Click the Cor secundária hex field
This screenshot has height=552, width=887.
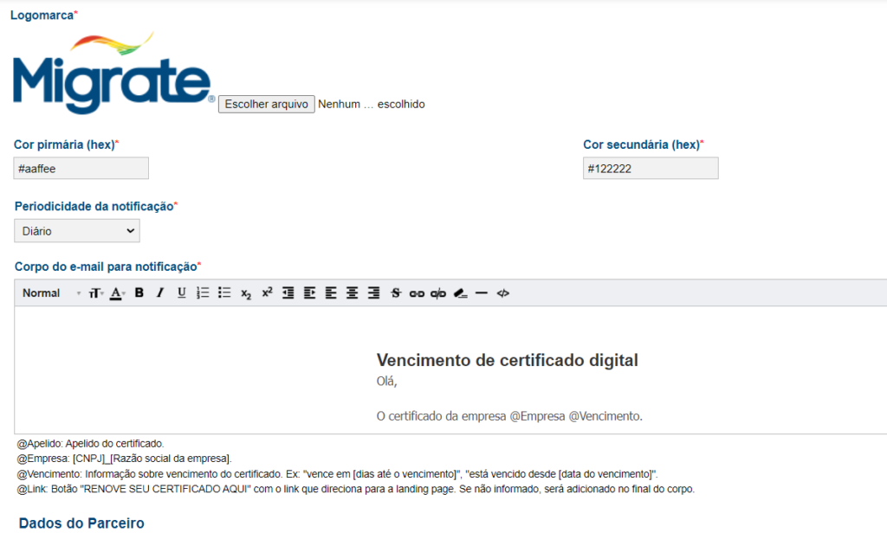click(651, 169)
